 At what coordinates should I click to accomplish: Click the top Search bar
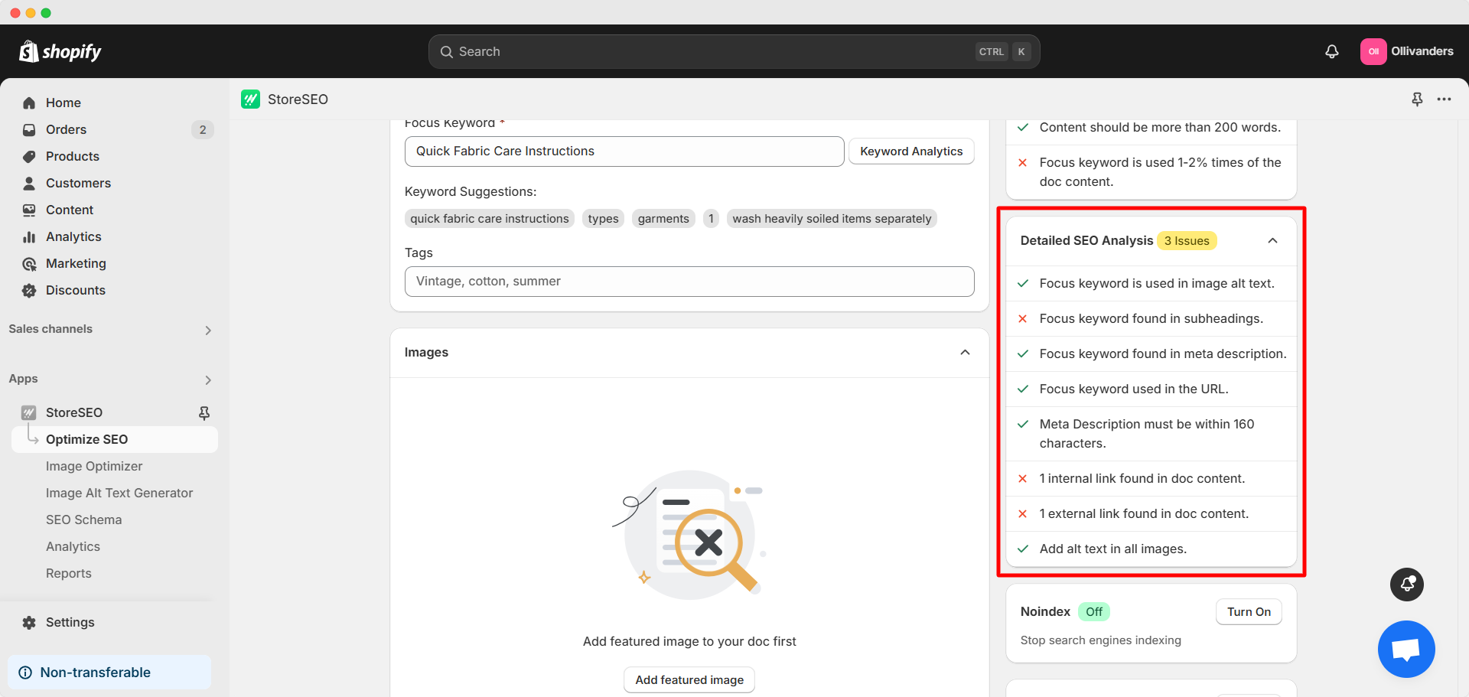734,52
